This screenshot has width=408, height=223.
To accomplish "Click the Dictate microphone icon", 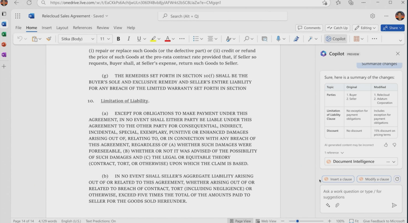I will click(279, 39).
